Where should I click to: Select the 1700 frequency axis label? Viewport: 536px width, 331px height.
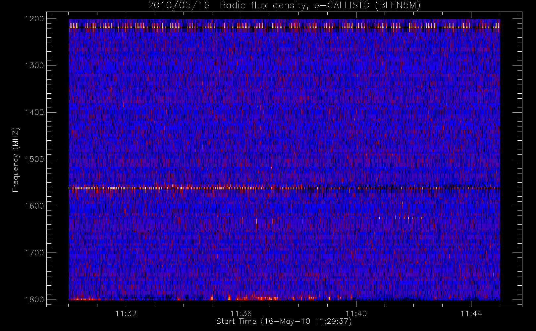point(34,253)
